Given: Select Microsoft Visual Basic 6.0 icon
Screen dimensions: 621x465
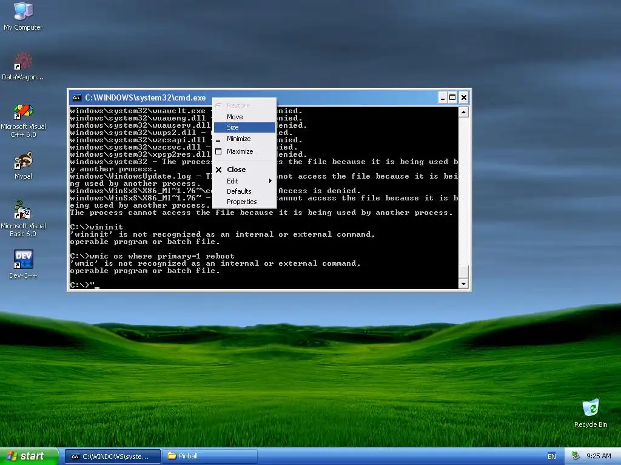Looking at the screenshot, I should click(x=23, y=219).
